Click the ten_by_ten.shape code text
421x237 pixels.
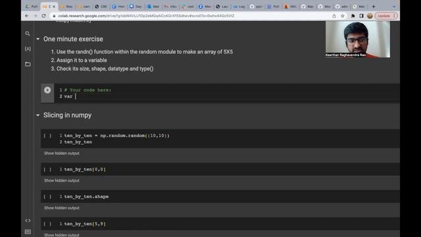point(86,197)
